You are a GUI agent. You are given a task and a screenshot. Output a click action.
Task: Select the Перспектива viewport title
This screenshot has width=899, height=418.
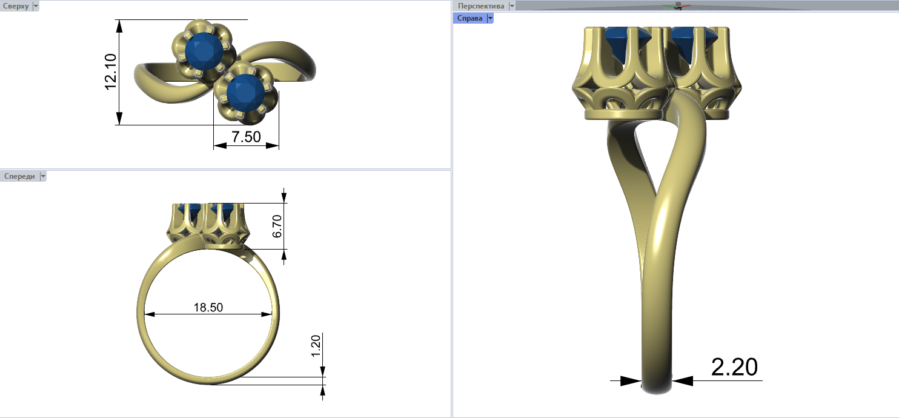[x=481, y=6]
